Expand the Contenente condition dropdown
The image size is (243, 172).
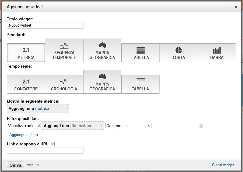pos(128,126)
